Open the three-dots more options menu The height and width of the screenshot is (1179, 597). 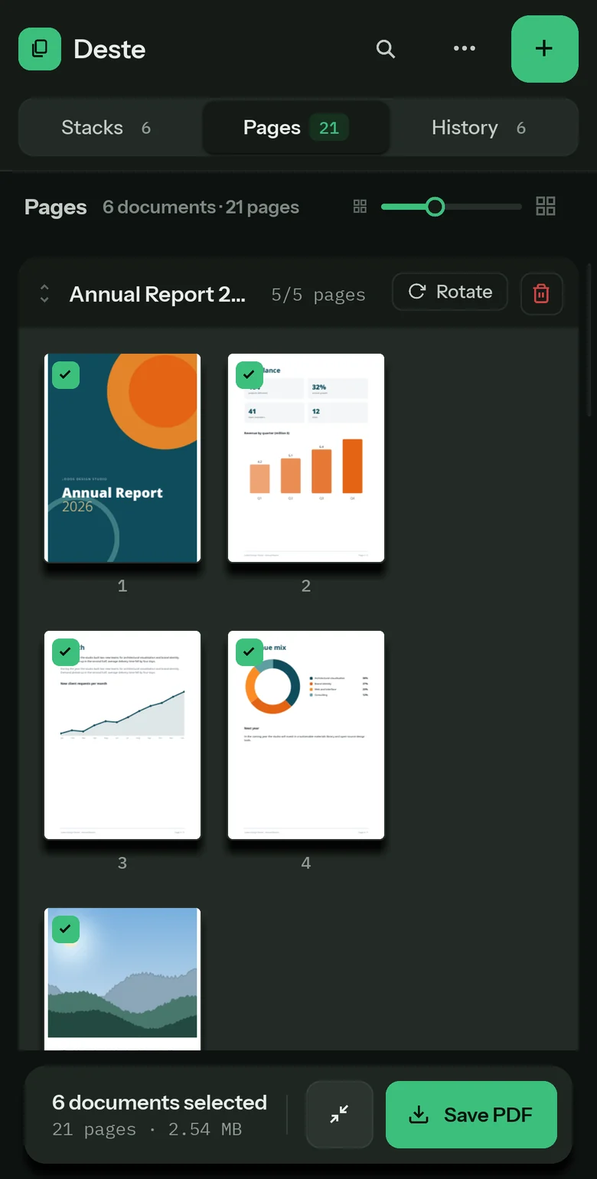465,48
